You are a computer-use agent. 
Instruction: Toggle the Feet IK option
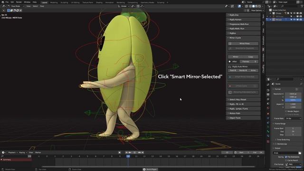[x=233, y=71]
